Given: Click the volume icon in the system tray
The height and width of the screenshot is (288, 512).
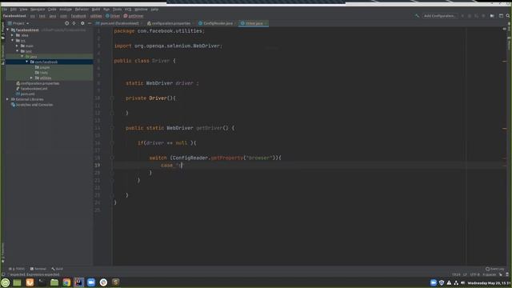Looking at the screenshot, I should pyautogui.click(x=463, y=282).
